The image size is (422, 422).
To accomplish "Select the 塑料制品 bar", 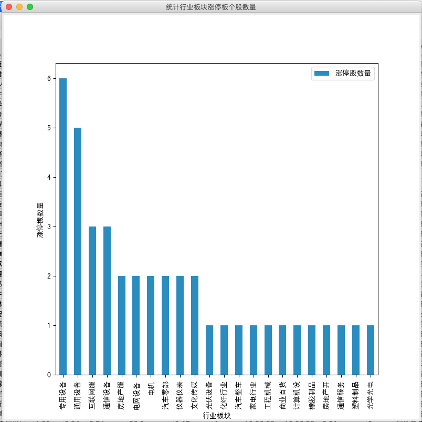I will (356, 350).
